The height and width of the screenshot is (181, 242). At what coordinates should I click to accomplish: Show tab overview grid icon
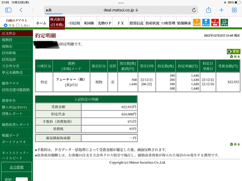tap(234, 10)
